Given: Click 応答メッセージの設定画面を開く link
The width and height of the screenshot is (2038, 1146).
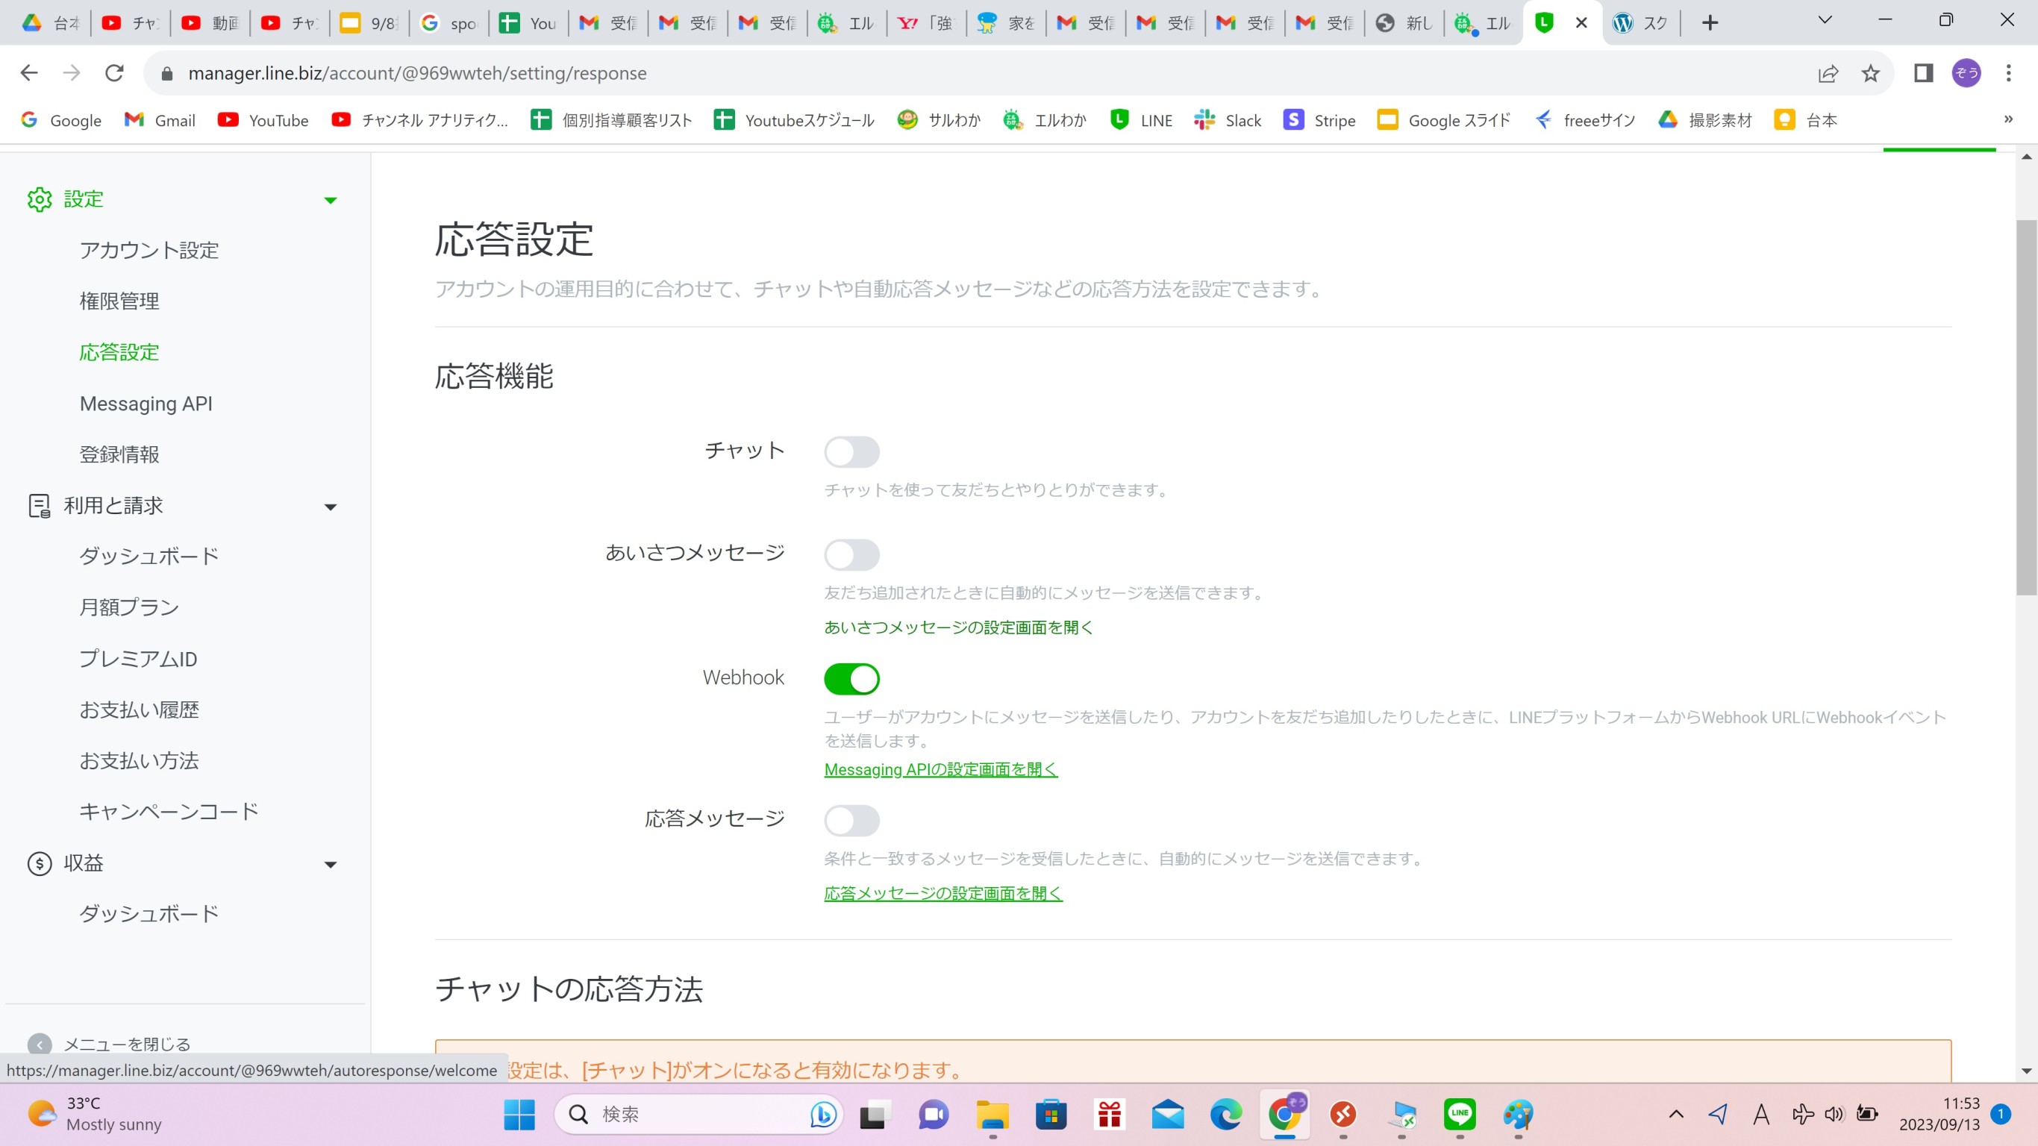Looking at the screenshot, I should click(x=943, y=893).
